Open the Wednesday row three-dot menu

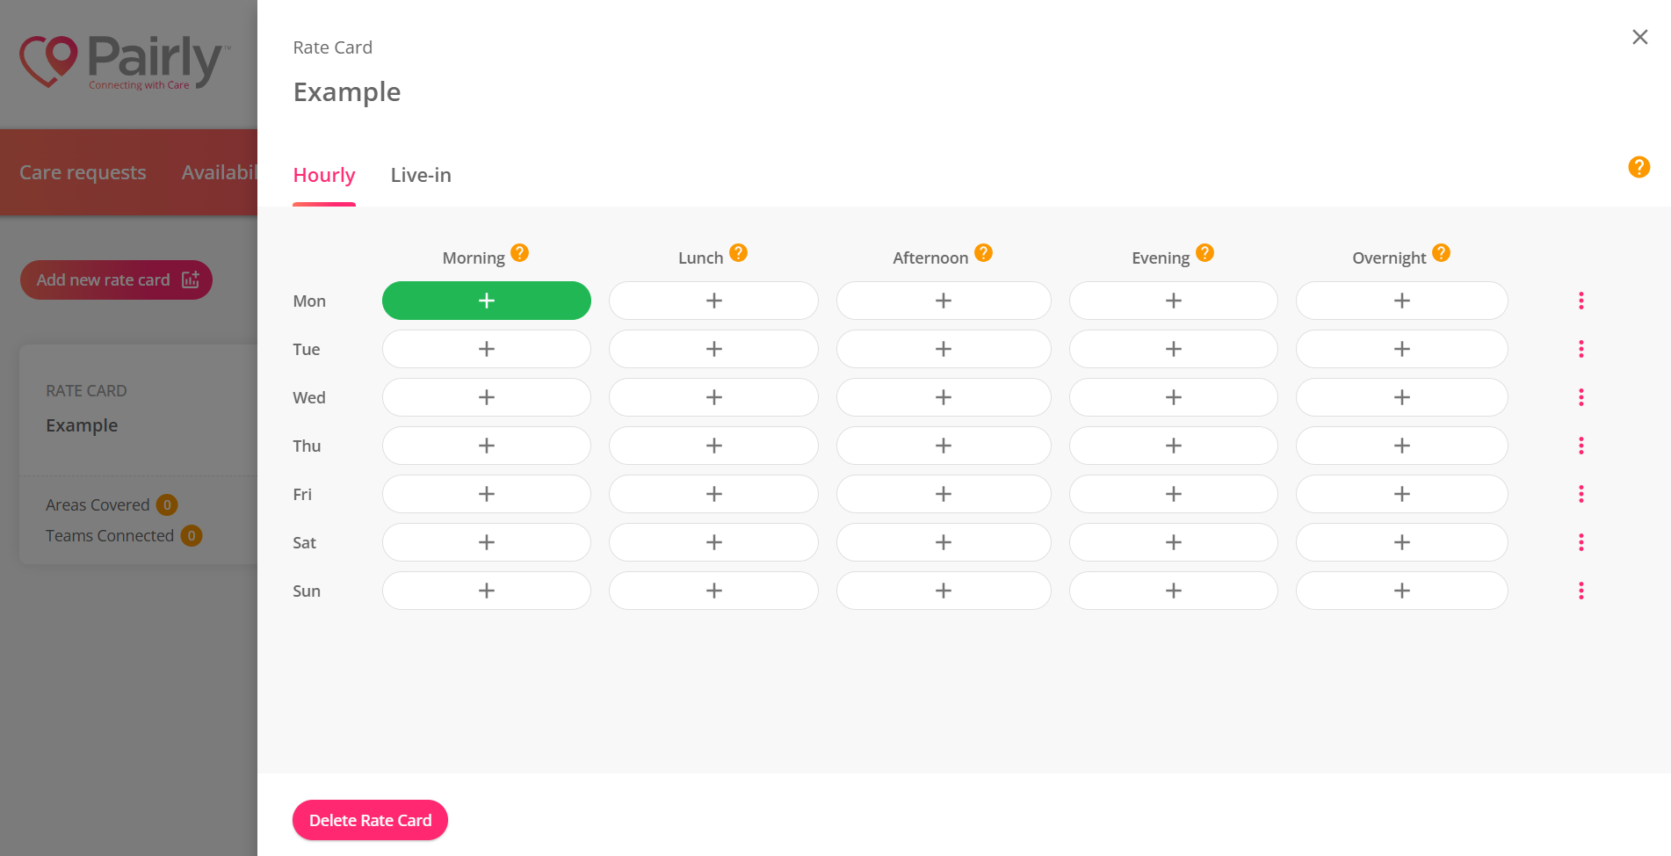pyautogui.click(x=1581, y=397)
